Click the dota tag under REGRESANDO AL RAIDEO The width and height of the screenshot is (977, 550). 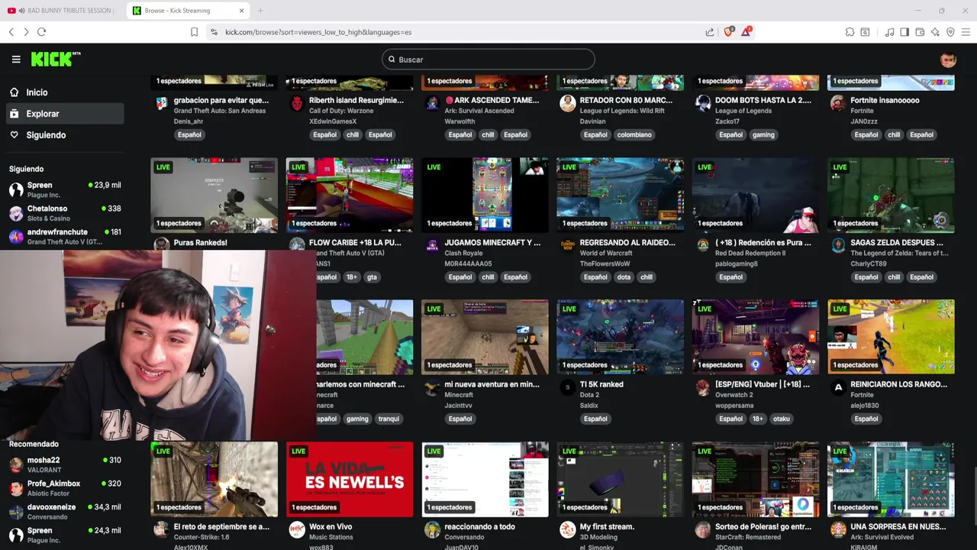click(x=624, y=277)
